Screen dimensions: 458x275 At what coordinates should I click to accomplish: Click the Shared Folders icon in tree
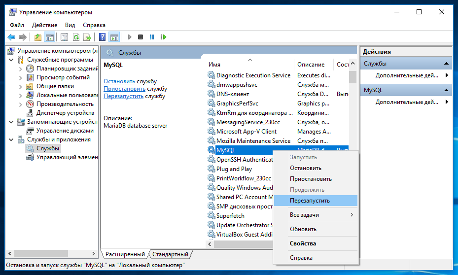point(30,86)
